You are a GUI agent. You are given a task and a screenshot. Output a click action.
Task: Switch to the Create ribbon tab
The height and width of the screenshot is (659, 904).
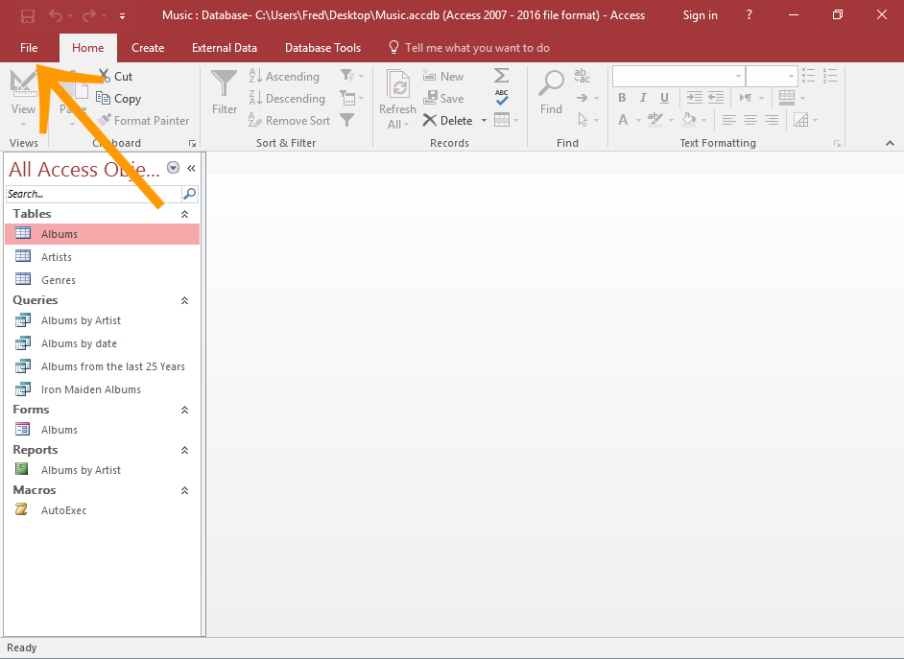(x=148, y=48)
